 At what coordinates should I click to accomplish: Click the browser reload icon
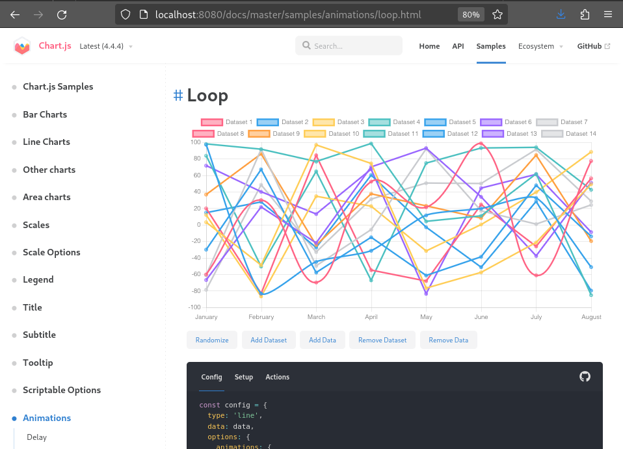pyautogui.click(x=62, y=14)
